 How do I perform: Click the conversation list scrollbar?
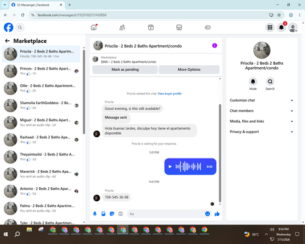[x=84, y=91]
